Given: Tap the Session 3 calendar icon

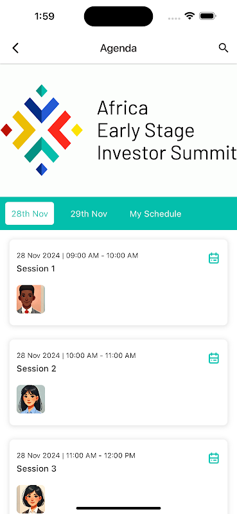Looking at the screenshot, I should 214,458.
